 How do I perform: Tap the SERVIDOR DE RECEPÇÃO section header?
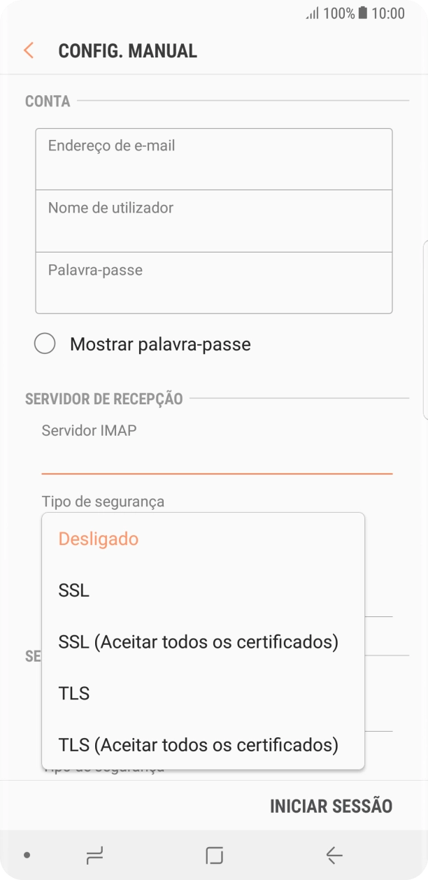(102, 399)
